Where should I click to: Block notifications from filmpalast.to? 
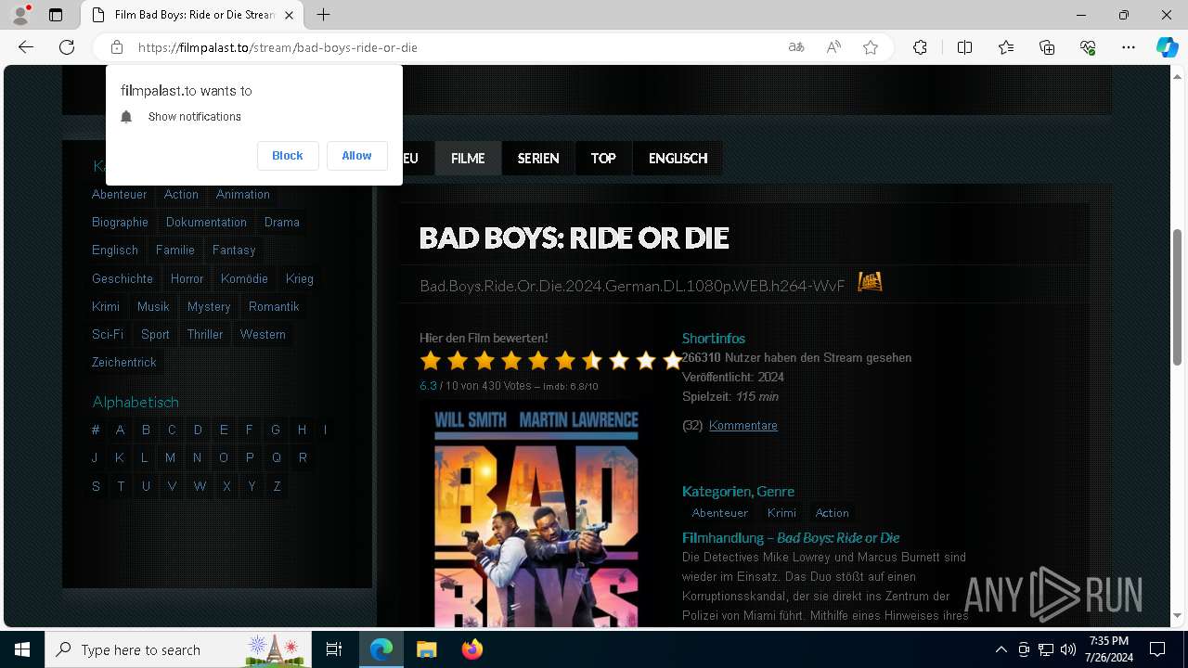pos(288,156)
